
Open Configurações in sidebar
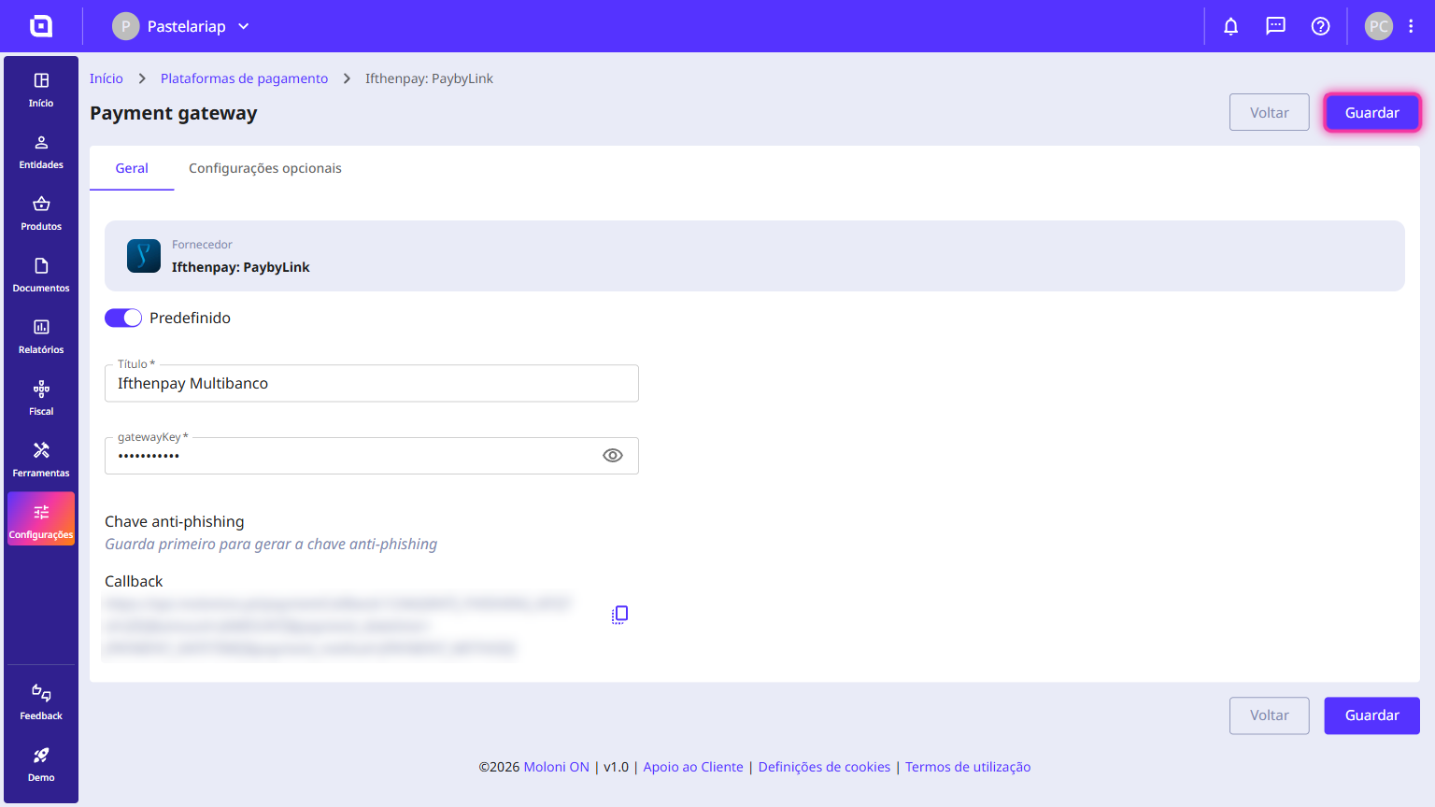(x=41, y=518)
